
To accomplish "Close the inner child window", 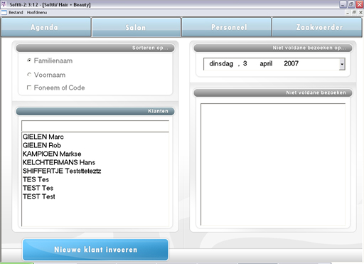I will click(x=360, y=13).
